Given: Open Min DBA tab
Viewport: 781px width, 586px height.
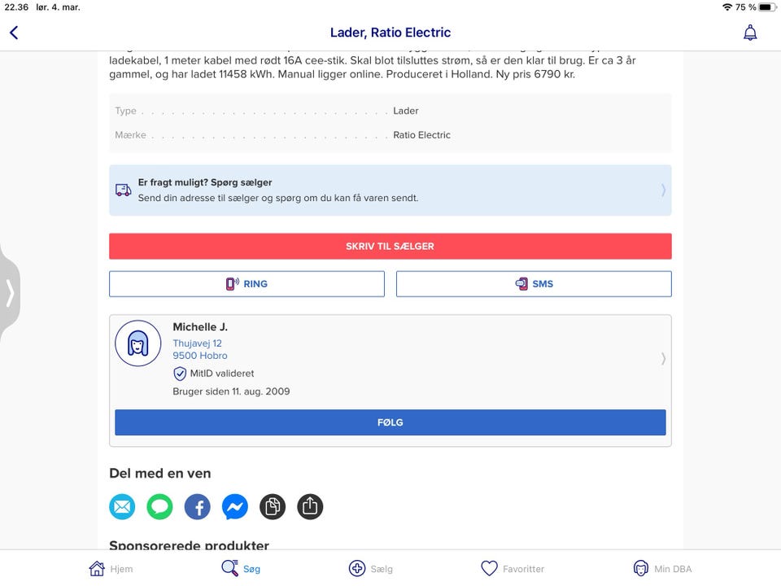Looking at the screenshot, I should 662,568.
